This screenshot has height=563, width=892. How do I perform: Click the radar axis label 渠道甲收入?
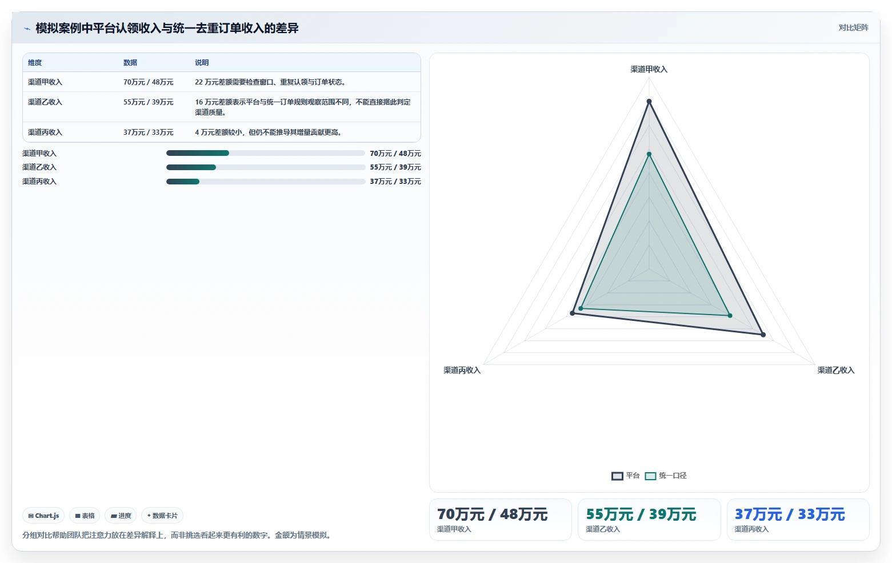649,69
